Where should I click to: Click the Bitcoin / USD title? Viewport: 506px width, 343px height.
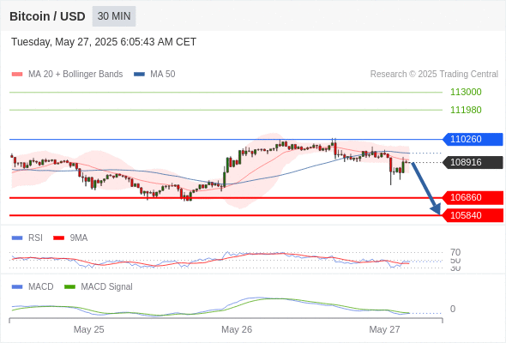[47, 16]
